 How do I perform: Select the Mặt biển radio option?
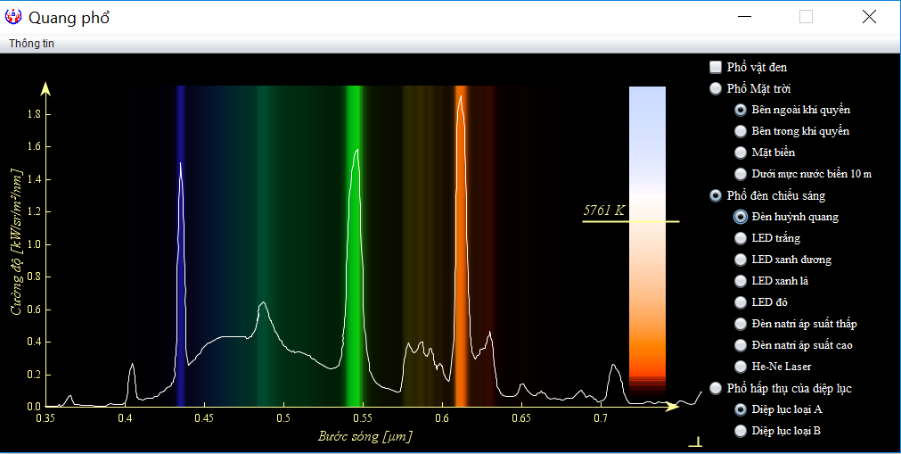click(x=741, y=153)
